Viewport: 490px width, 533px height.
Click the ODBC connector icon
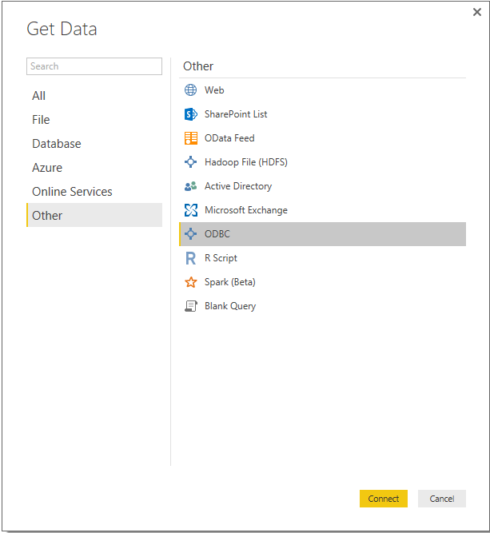[x=190, y=234]
